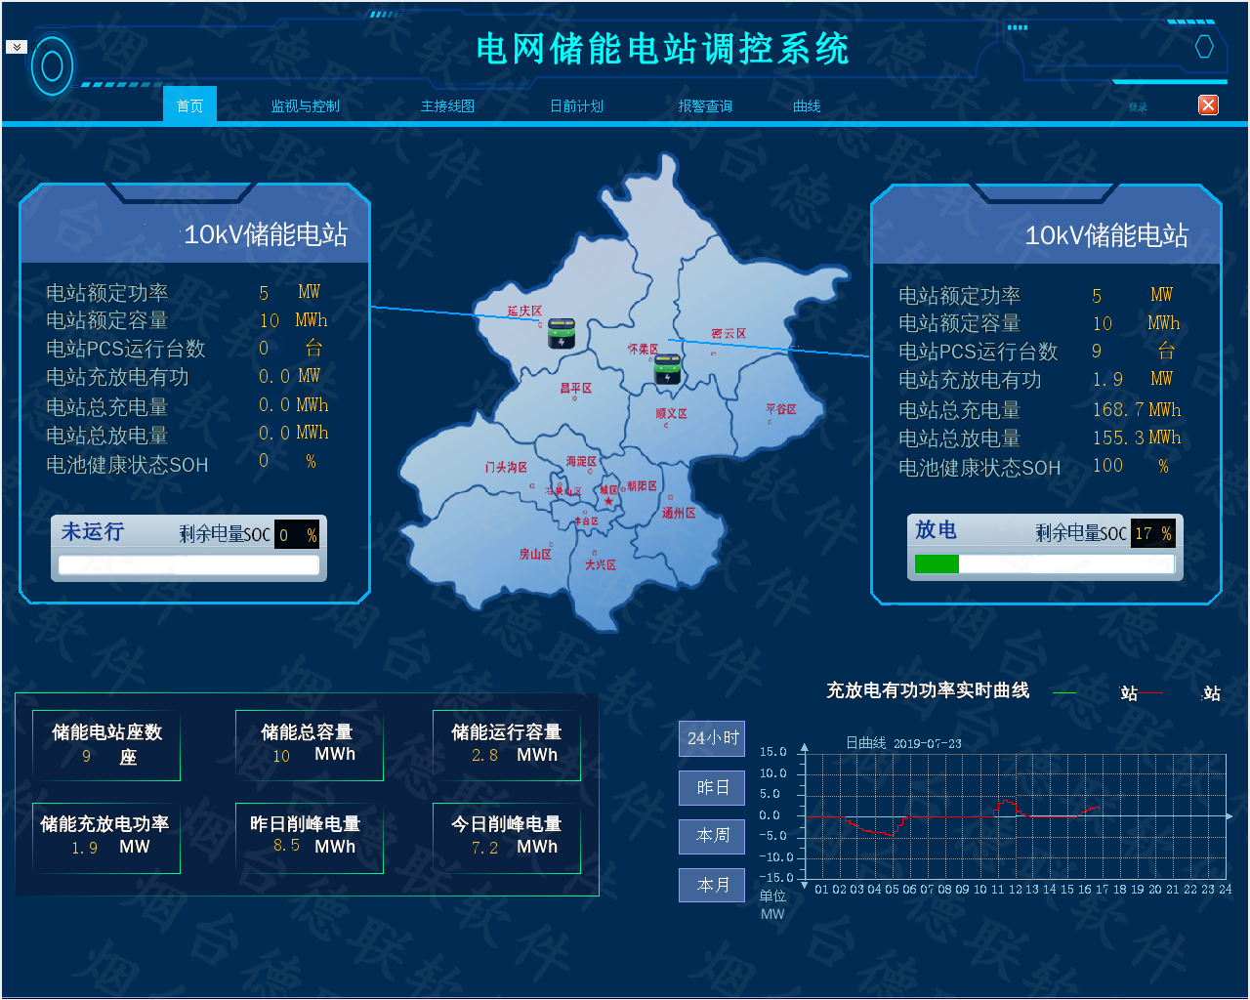Select the 曲线 tab
The width and height of the screenshot is (1250, 1000).
coord(807,106)
